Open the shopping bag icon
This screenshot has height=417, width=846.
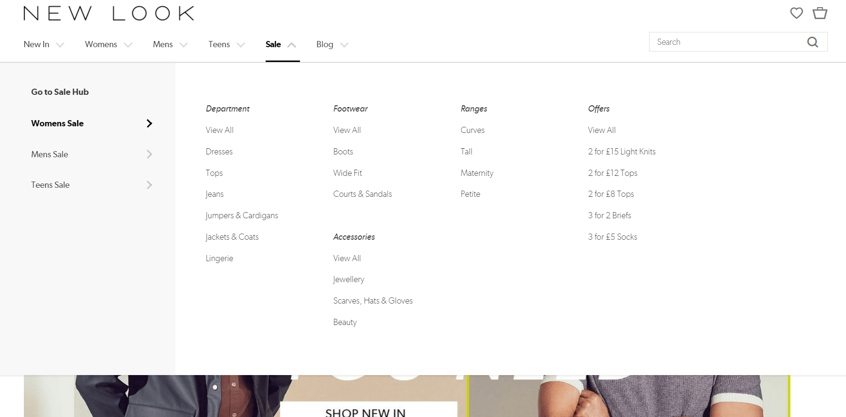820,13
